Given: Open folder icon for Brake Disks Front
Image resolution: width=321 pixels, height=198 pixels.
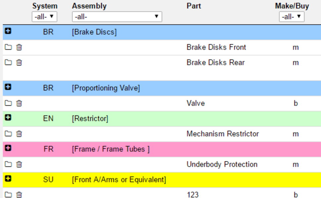Looking at the screenshot, I should 8,48.
